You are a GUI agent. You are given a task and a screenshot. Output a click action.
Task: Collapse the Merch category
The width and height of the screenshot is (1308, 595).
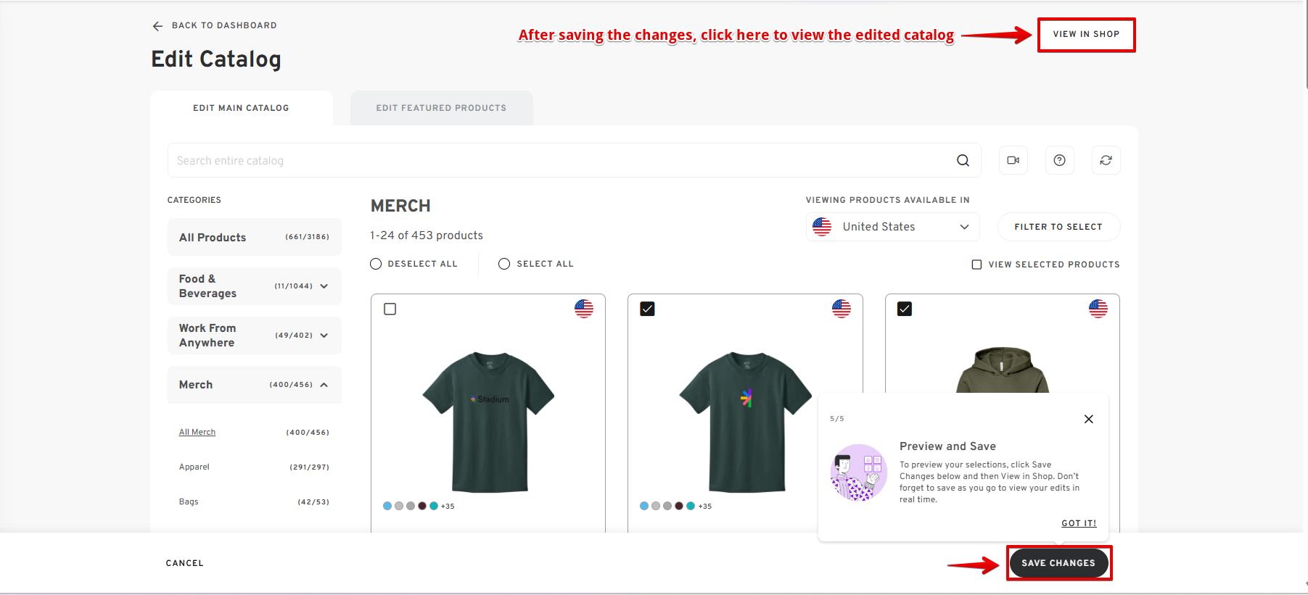point(324,385)
